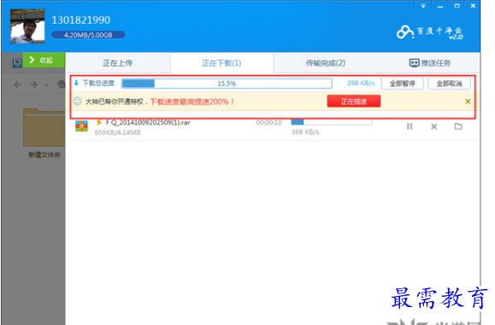Open the title bar dropdown menu arrow
The width and height of the screenshot is (495, 325).
[x=423, y=6]
